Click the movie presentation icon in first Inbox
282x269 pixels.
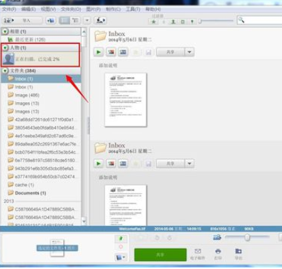coord(123,52)
